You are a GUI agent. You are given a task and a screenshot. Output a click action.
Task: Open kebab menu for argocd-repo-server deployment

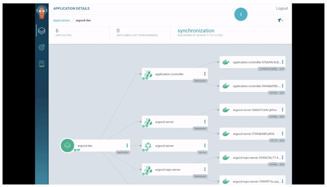[x=205, y=169]
